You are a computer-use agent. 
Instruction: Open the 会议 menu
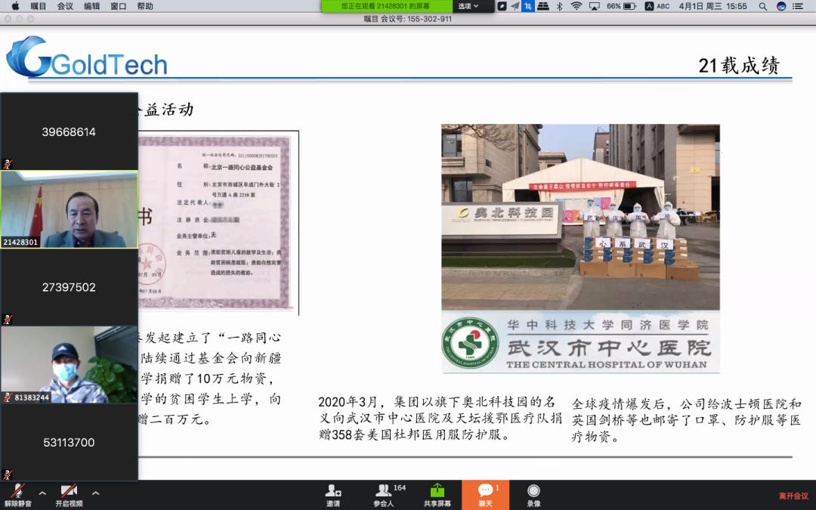(x=65, y=6)
